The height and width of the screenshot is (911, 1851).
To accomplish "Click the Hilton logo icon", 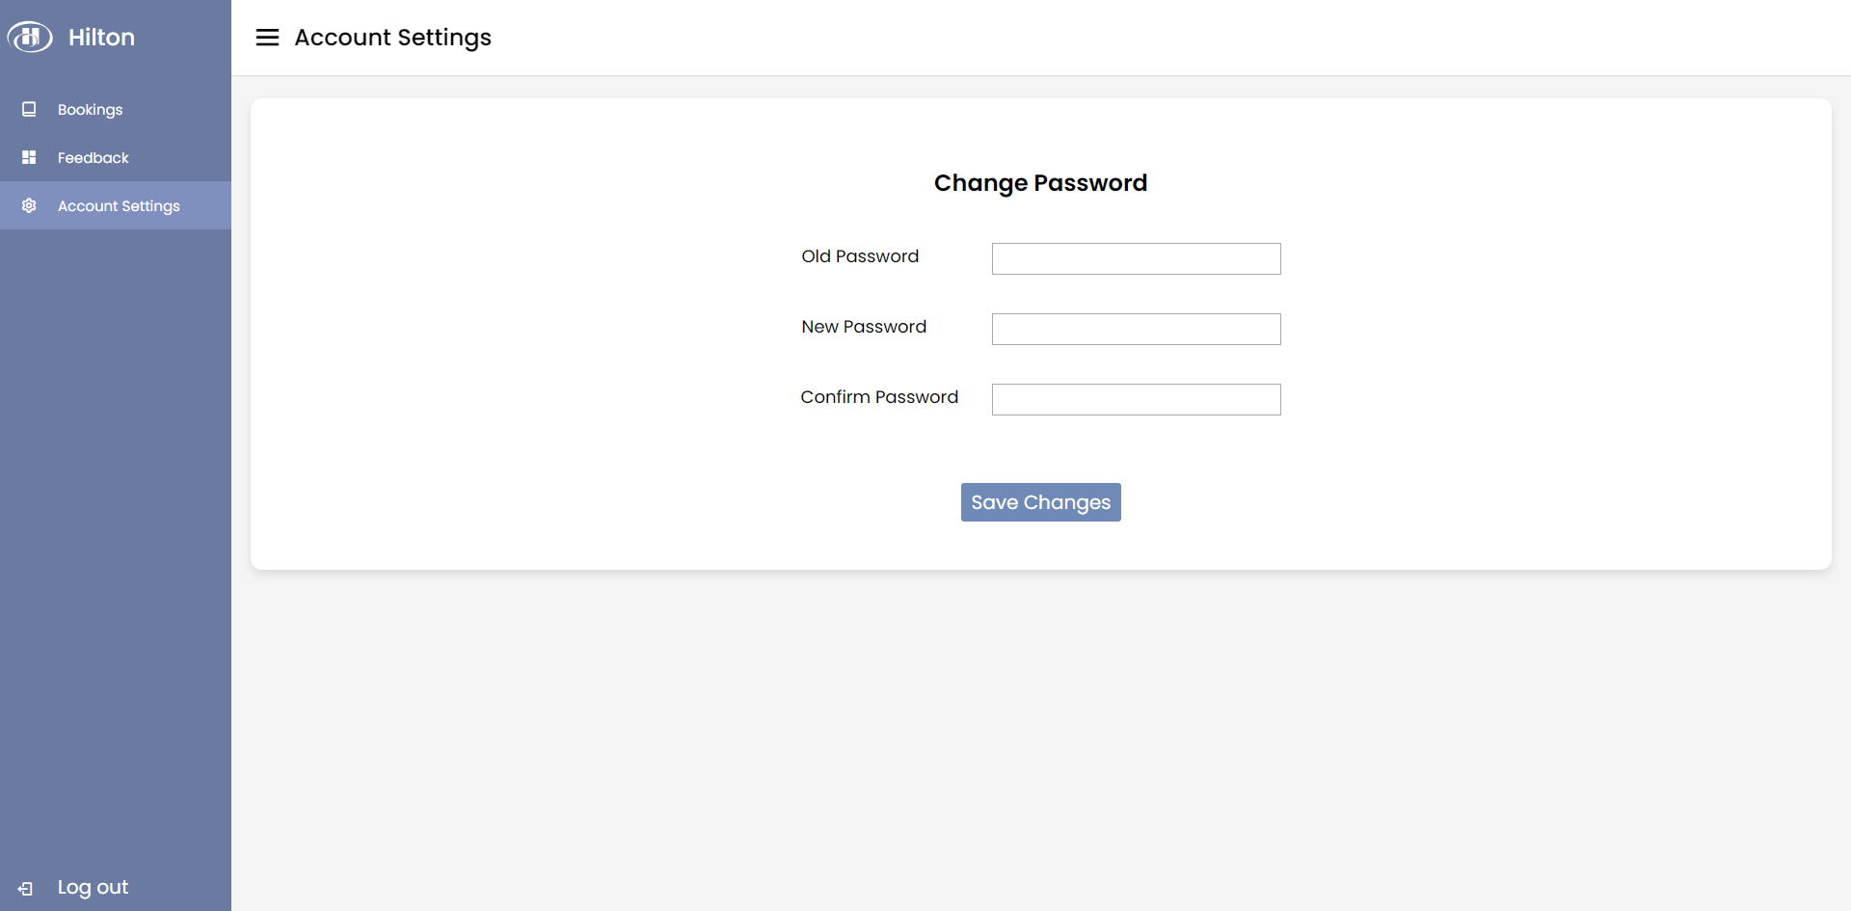I will click(x=30, y=37).
